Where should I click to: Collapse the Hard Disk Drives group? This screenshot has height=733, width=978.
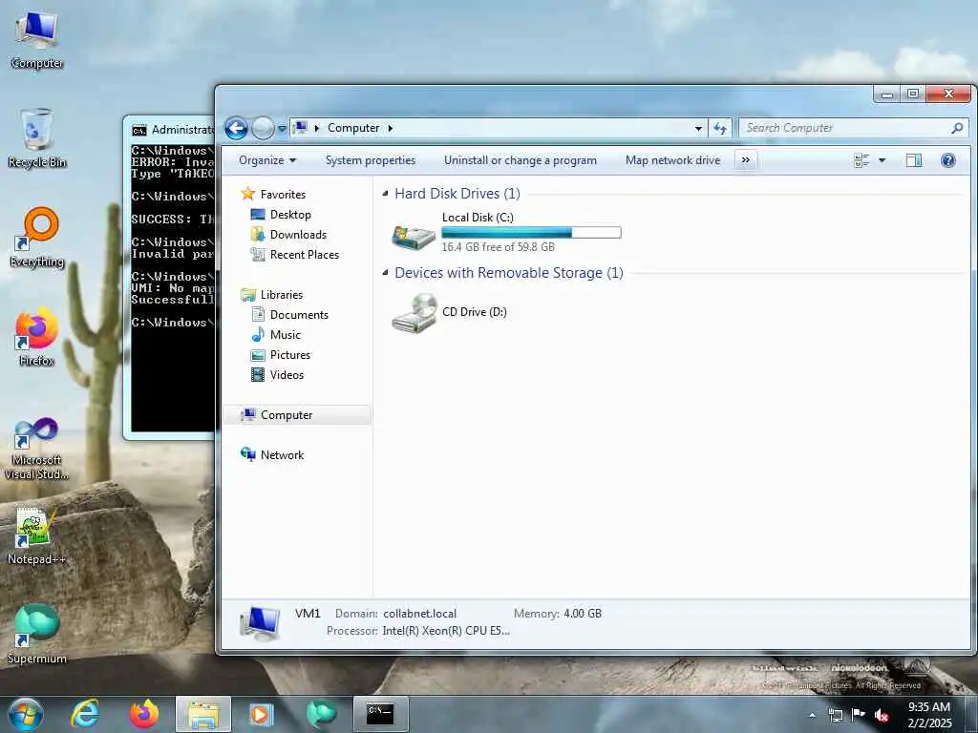385,193
